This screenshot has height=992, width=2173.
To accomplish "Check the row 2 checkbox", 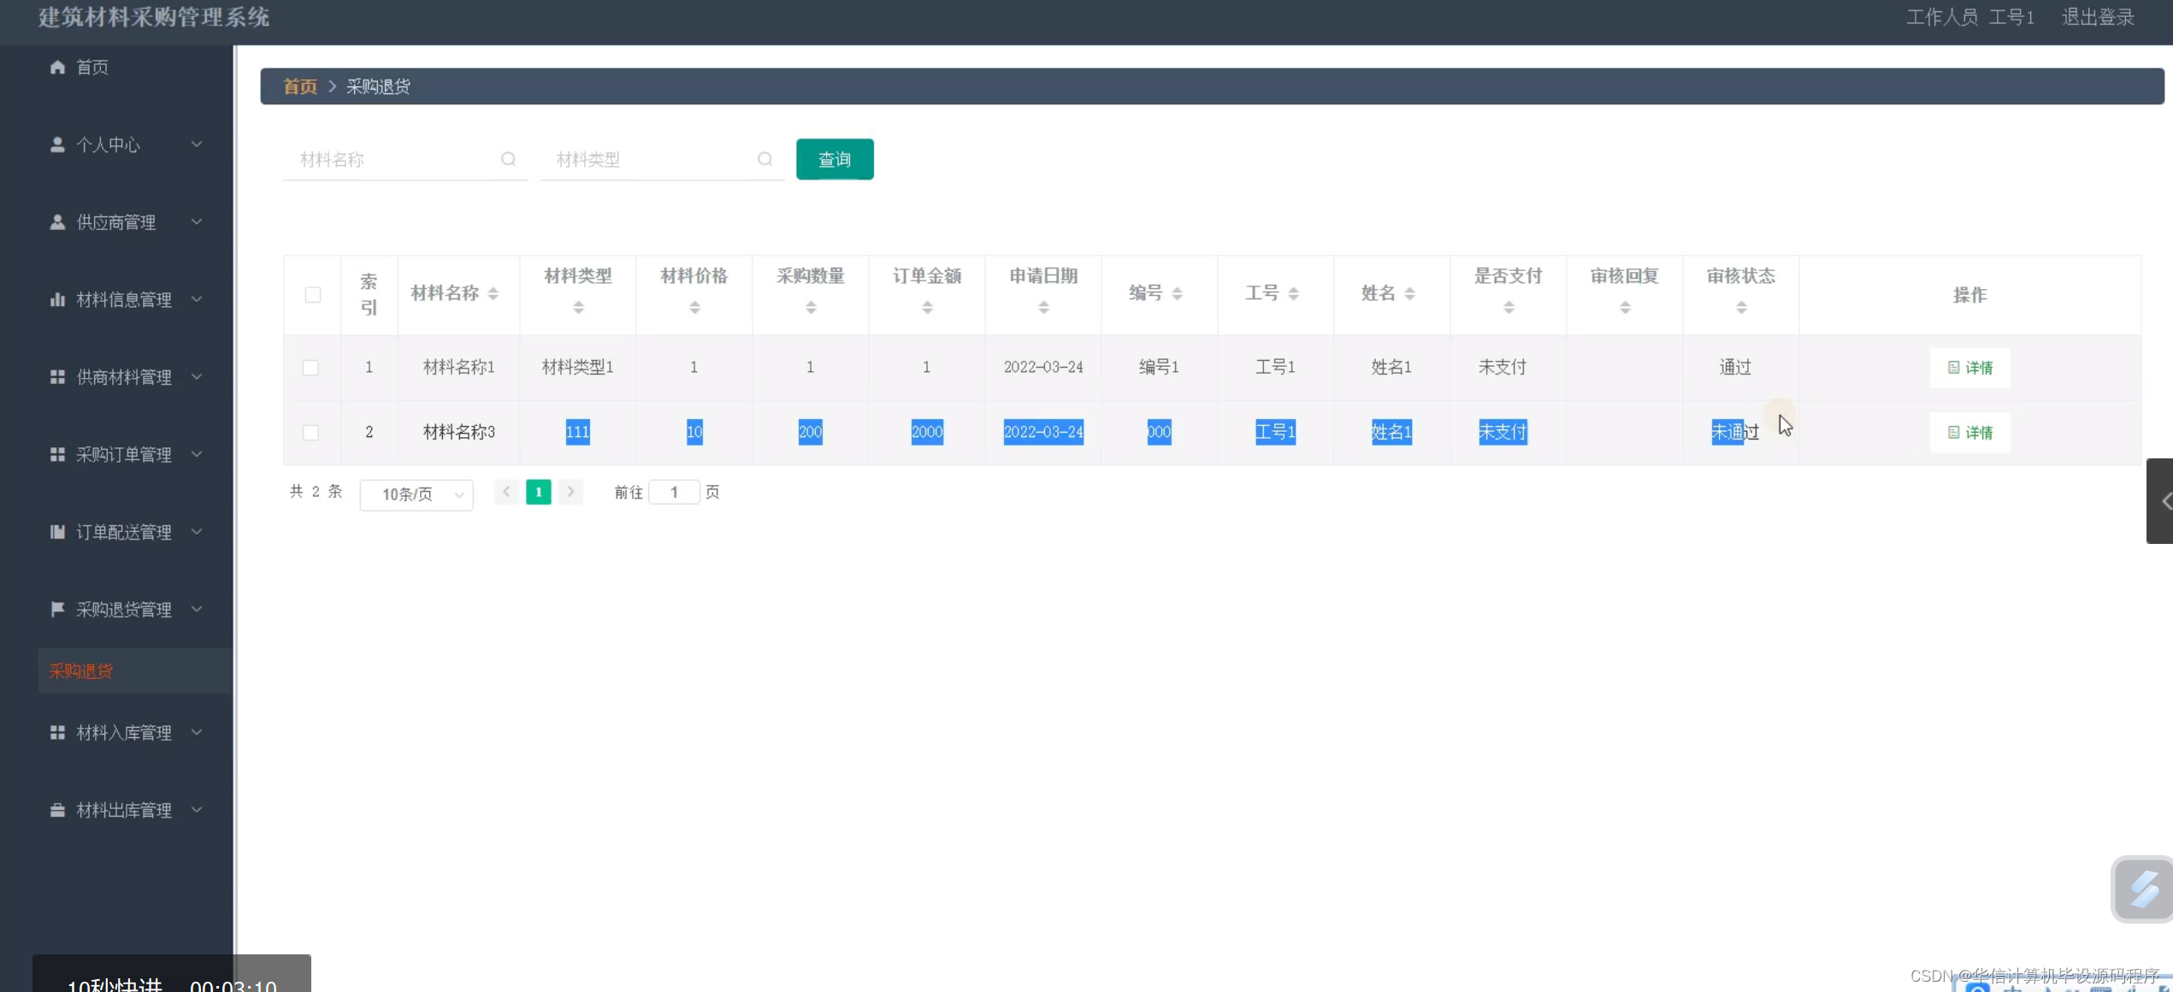I will click(311, 433).
